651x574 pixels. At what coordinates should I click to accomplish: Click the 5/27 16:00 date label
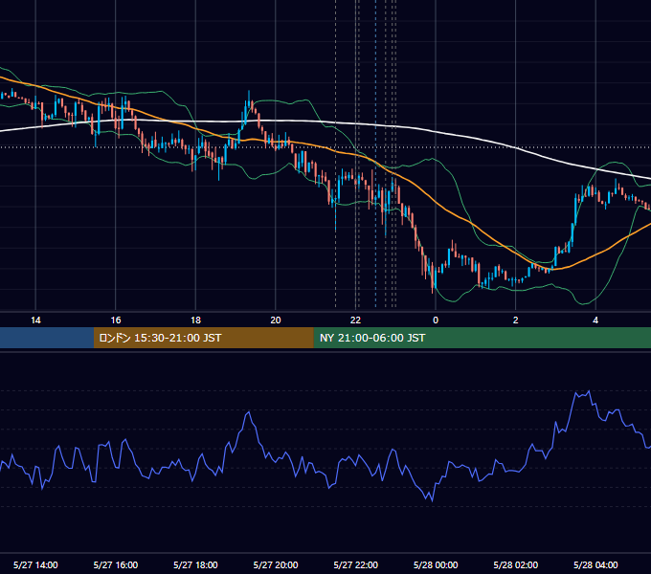116,564
